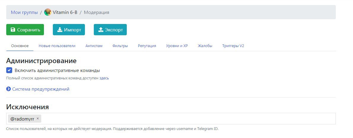Switch to the Триггеры V2 tab
Screen dimensions: 353x138
(x=233, y=46)
